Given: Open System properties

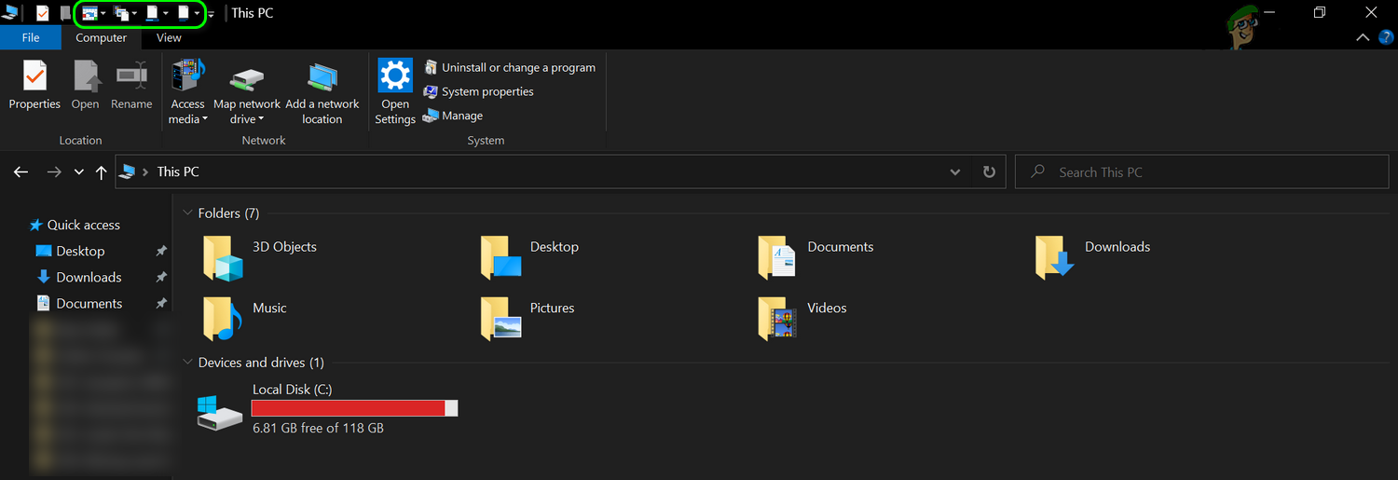Looking at the screenshot, I should 487,91.
